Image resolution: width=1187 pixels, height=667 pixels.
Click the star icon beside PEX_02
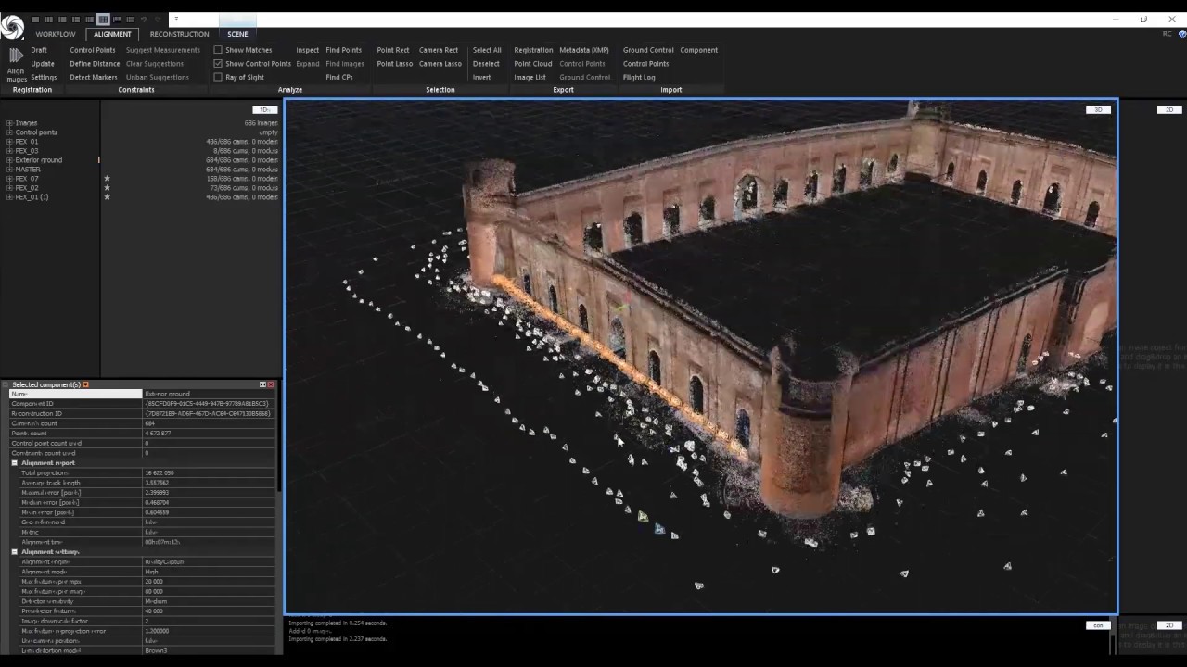(x=107, y=188)
